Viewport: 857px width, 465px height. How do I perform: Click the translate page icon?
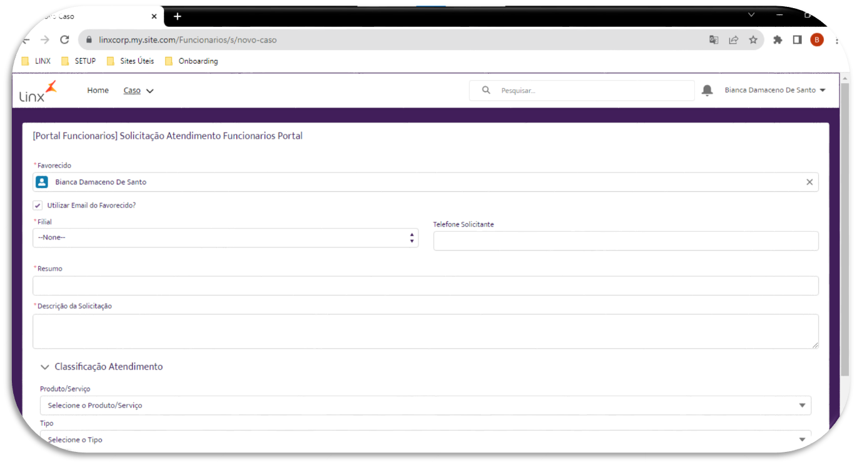click(714, 40)
